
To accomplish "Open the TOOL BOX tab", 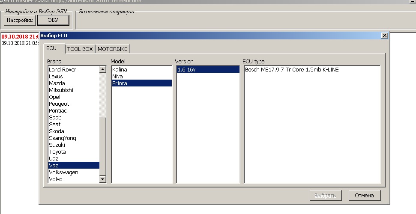I will [x=80, y=49].
